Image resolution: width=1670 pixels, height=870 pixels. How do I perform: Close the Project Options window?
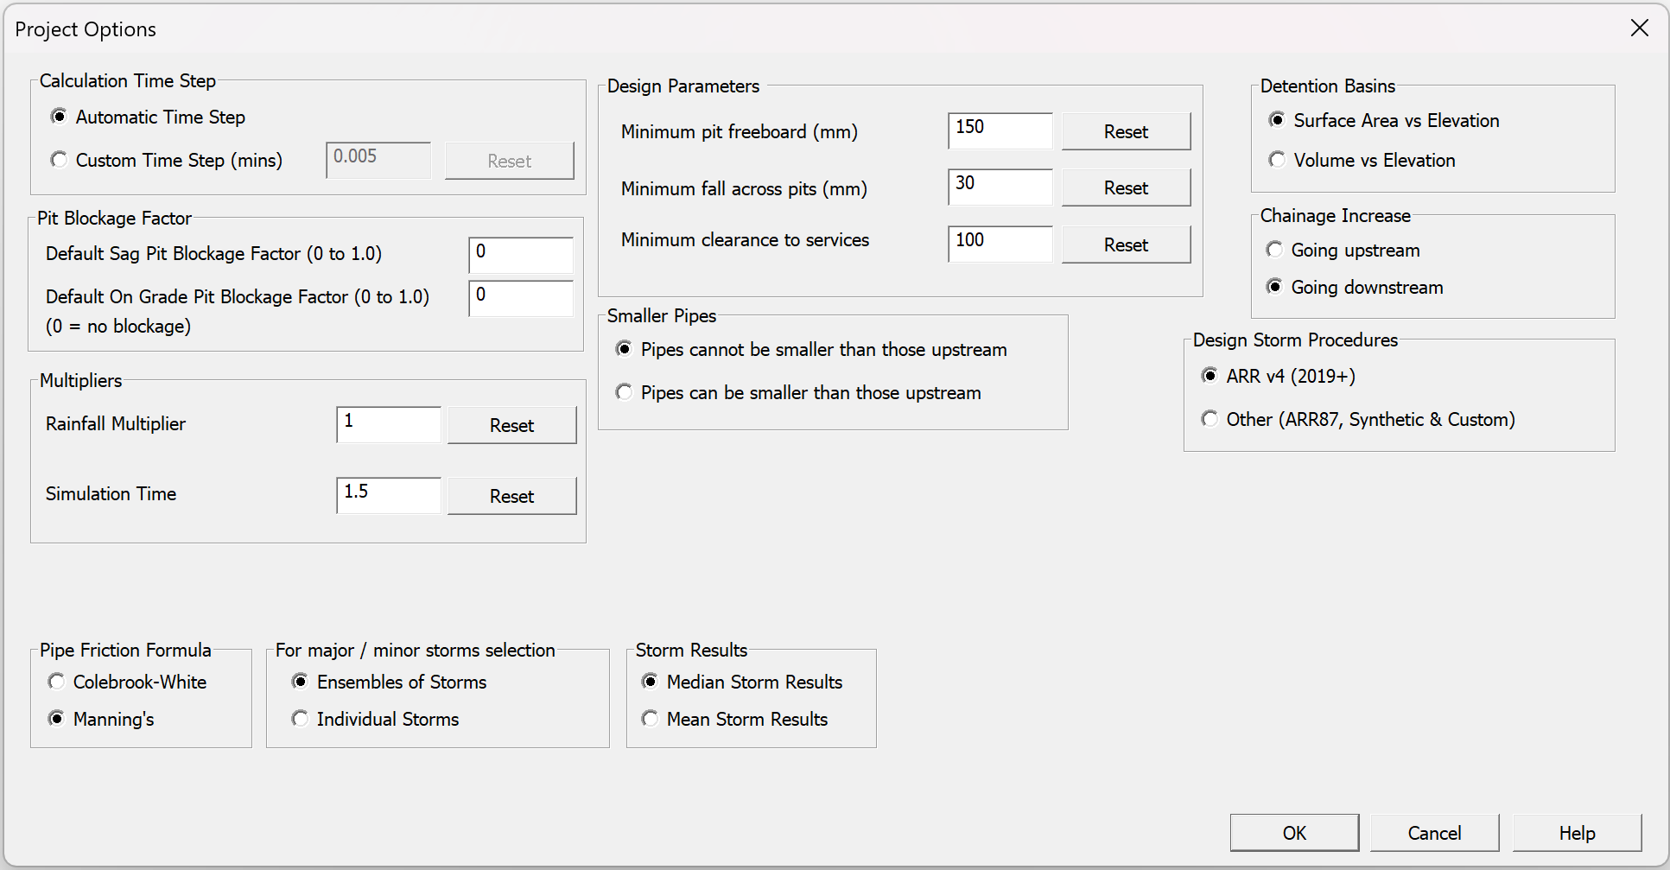click(x=1639, y=29)
